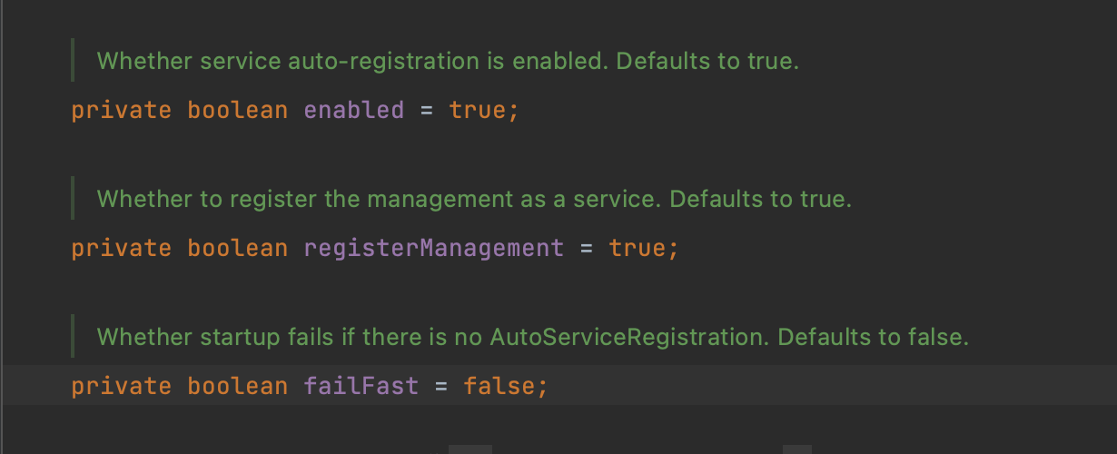Click the 'false' value of failFast
Screen dimensions: 1117x454
tap(499, 386)
